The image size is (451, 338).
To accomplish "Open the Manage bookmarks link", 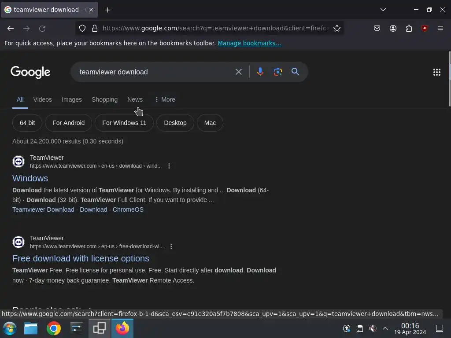I will tap(249, 43).
